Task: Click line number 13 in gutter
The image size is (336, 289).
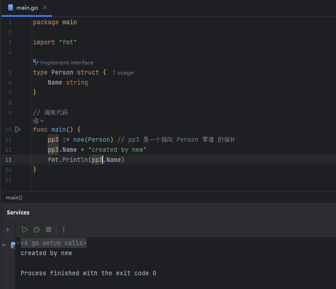Action: pyautogui.click(x=8, y=160)
